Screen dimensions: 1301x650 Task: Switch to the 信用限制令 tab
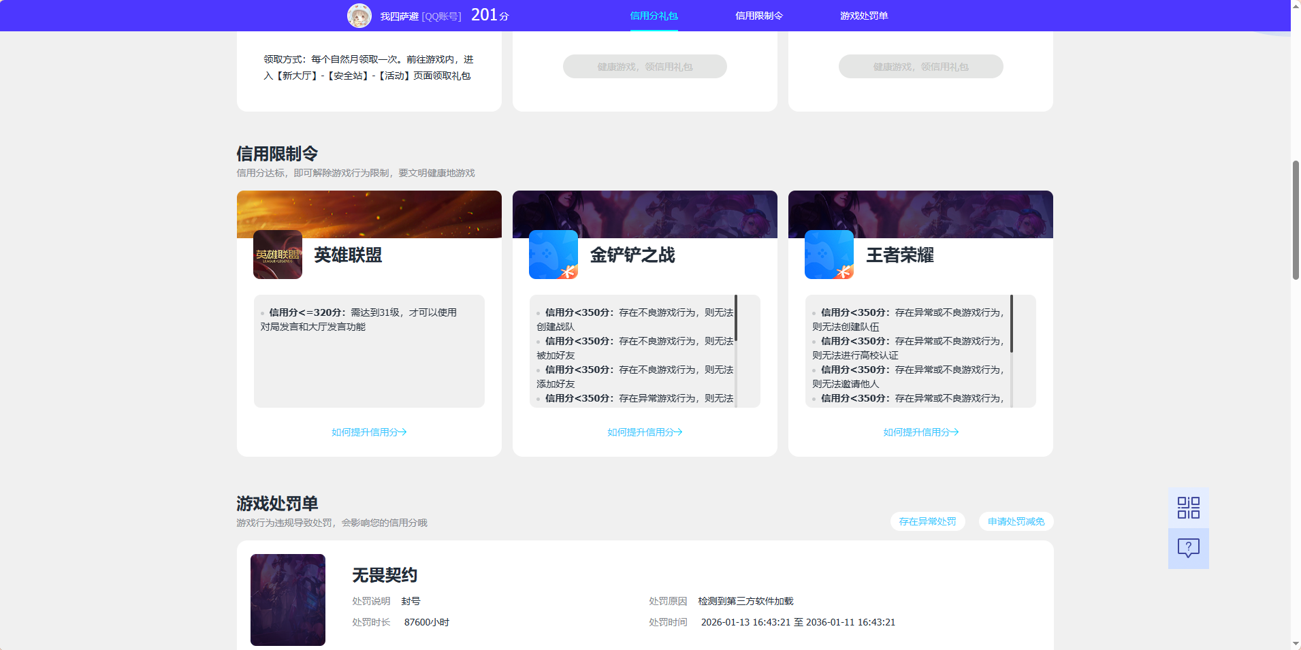[759, 16]
